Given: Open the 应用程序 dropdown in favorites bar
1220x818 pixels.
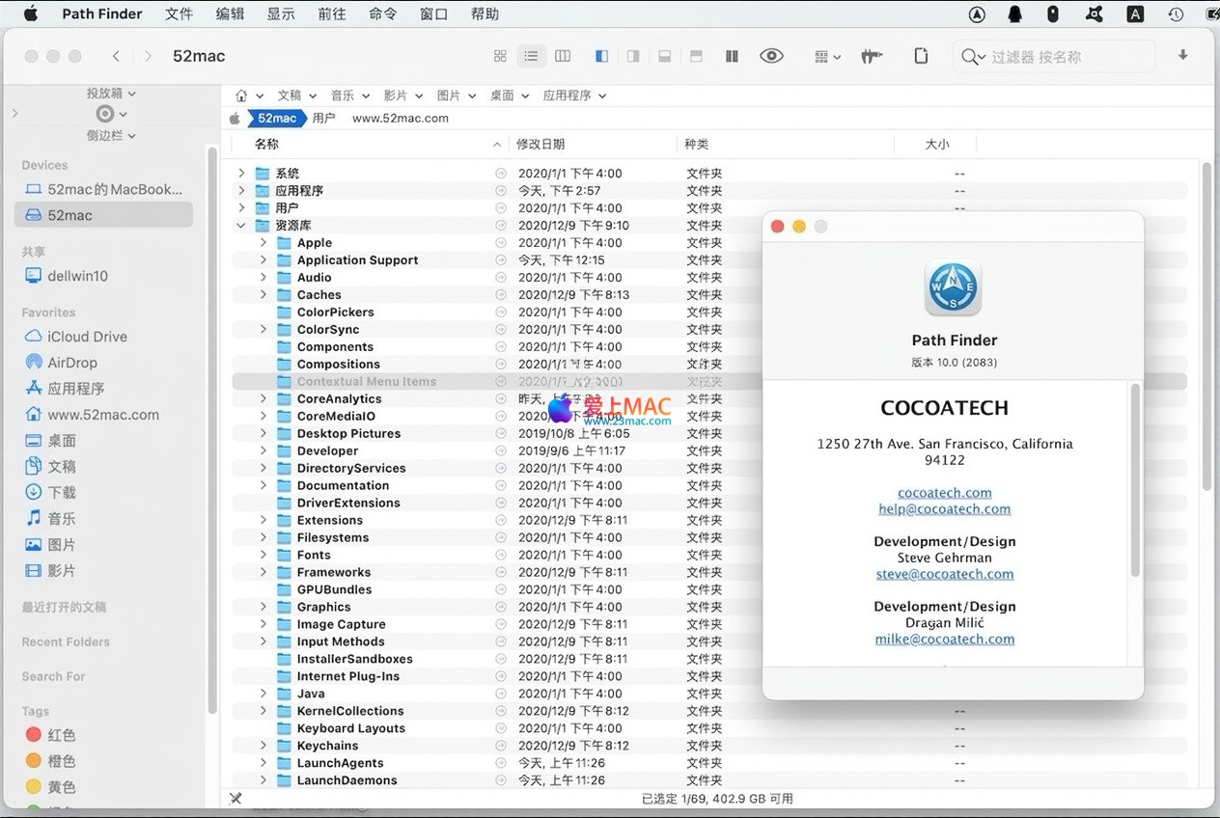Looking at the screenshot, I should [x=573, y=95].
